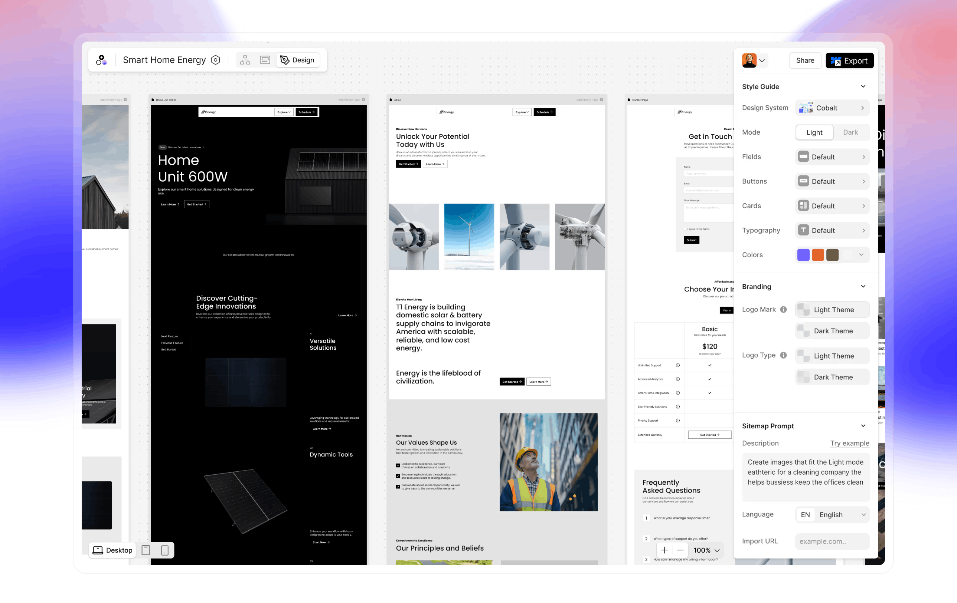This screenshot has width=957, height=603.
Task: Switch Mode to Dark
Action: [850, 132]
